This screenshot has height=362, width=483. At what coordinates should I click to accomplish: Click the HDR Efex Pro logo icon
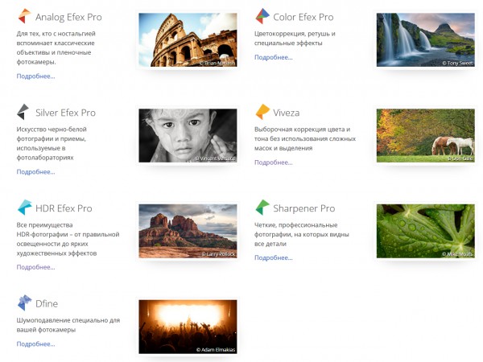[24, 208]
